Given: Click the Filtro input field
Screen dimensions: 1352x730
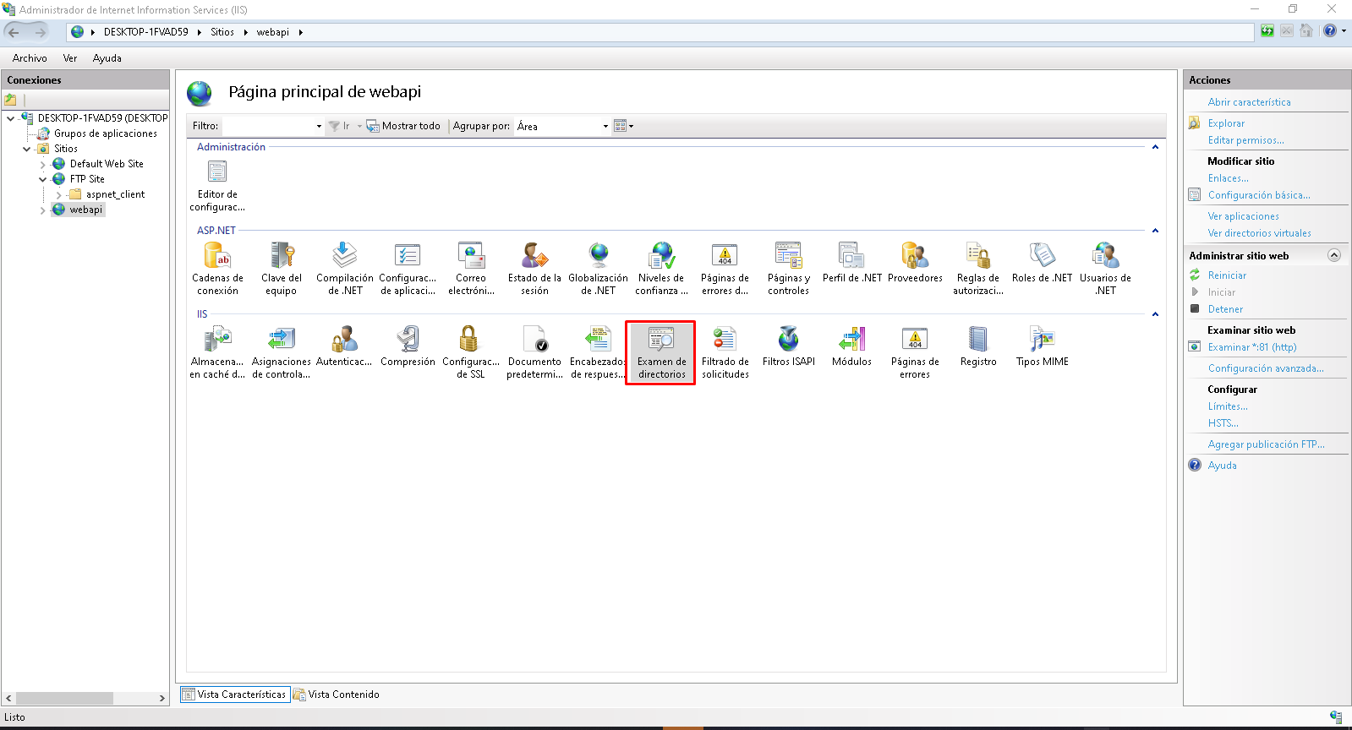Looking at the screenshot, I should pyautogui.click(x=267, y=127).
